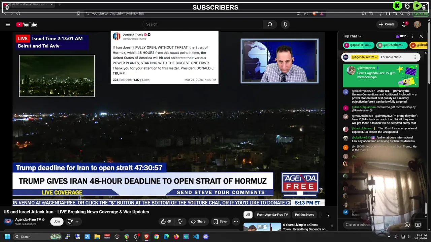Screen dimensions: 431x242
Task: Like the video with thumbs up
Action: coord(166,221)
